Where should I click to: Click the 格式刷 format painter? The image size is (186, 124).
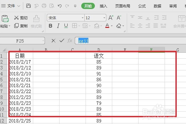point(36,22)
